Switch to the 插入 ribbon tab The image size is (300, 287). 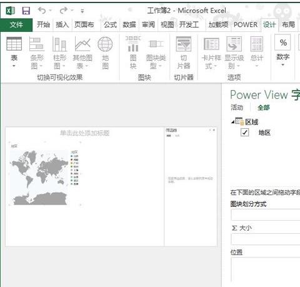(62, 25)
